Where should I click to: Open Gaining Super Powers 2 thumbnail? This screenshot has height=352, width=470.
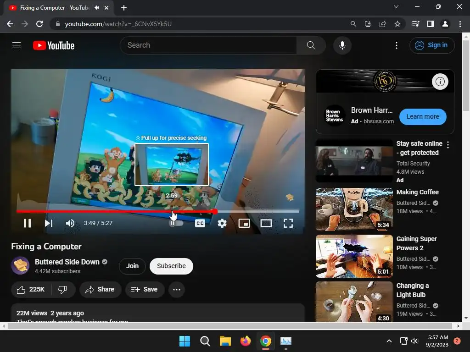click(354, 256)
